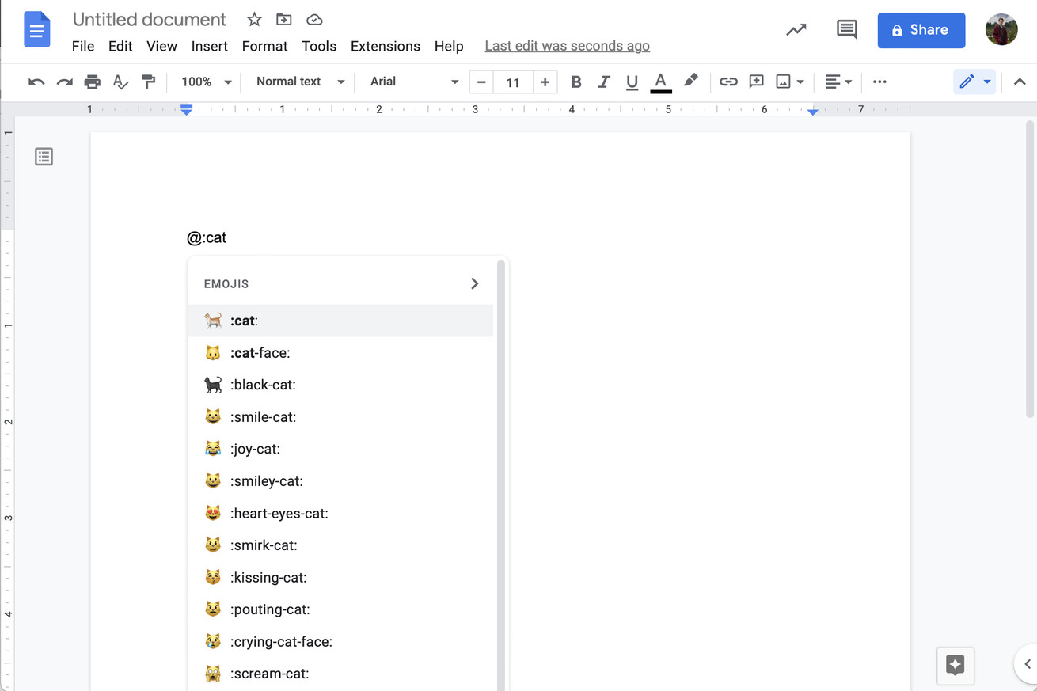The height and width of the screenshot is (691, 1037).
Task: Add a comment from toolbar
Action: click(756, 82)
